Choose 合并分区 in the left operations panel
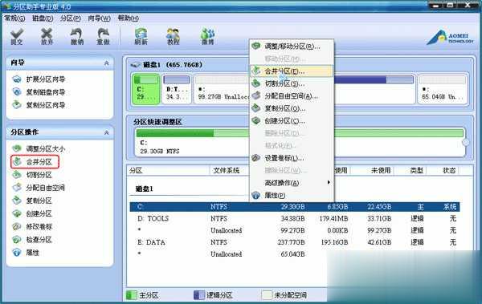 point(35,162)
